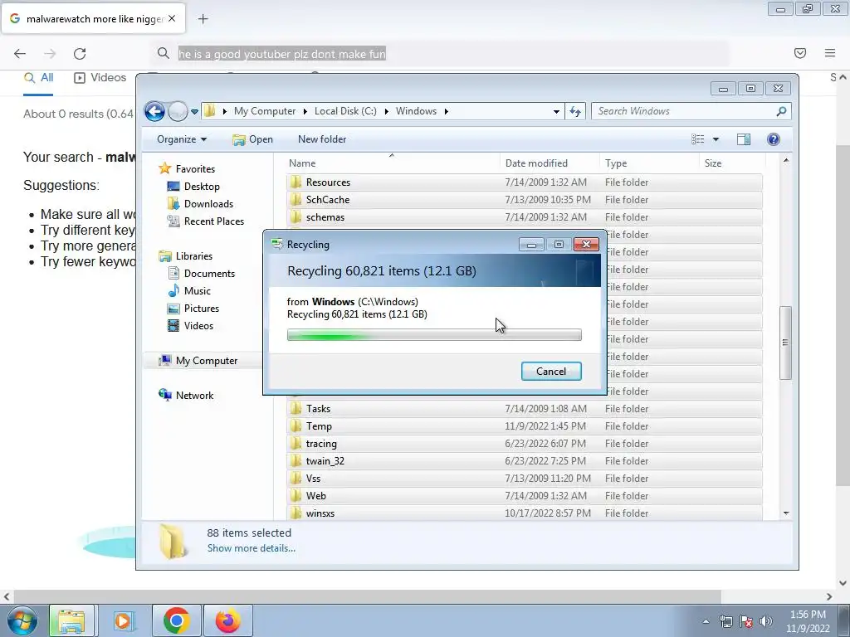The image size is (850, 637).
Task: Expand arrow after My Computer in breadcrumb
Action: 305,111
